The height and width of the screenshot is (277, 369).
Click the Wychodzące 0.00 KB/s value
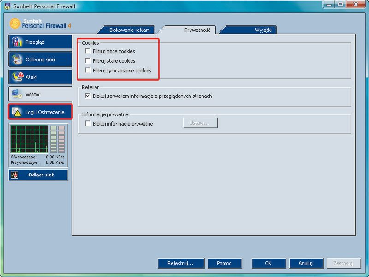point(55,157)
